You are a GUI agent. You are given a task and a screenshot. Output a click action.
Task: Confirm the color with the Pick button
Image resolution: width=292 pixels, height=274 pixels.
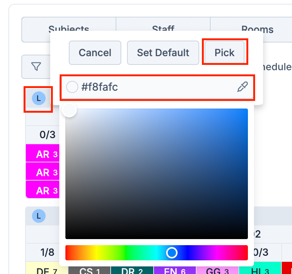[225, 53]
